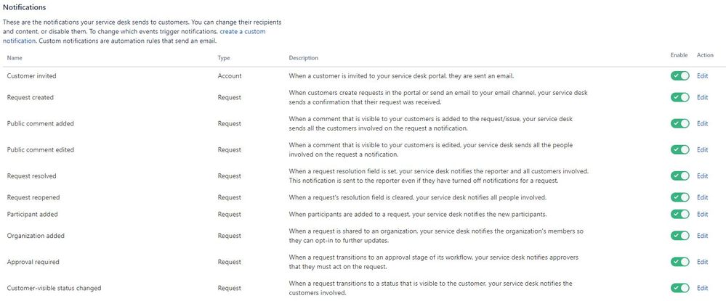
Task: Click Edit for Public comment added
Action: (703, 123)
